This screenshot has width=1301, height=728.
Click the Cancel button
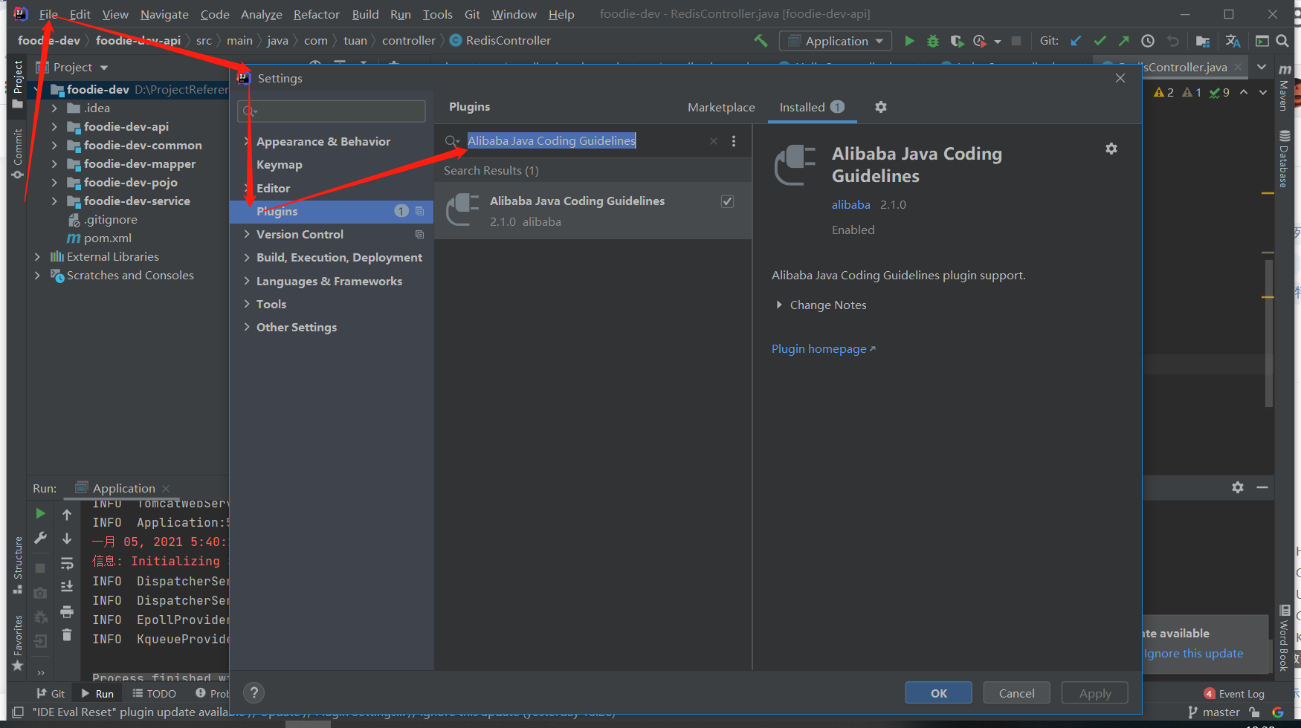1016,693
